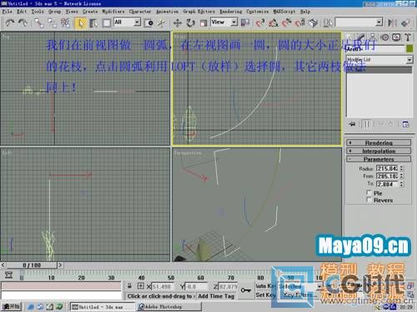Click the Radius value input field
The width and height of the screenshot is (417, 312).
387,169
